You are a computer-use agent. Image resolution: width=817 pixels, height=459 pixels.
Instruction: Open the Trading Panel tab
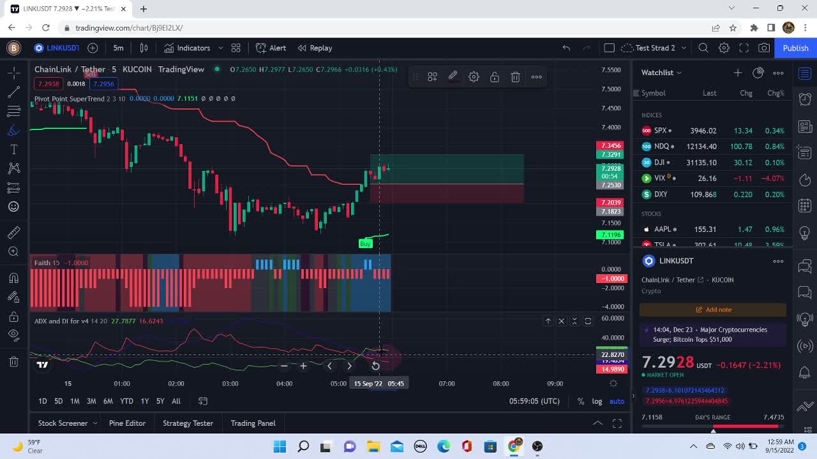click(253, 423)
